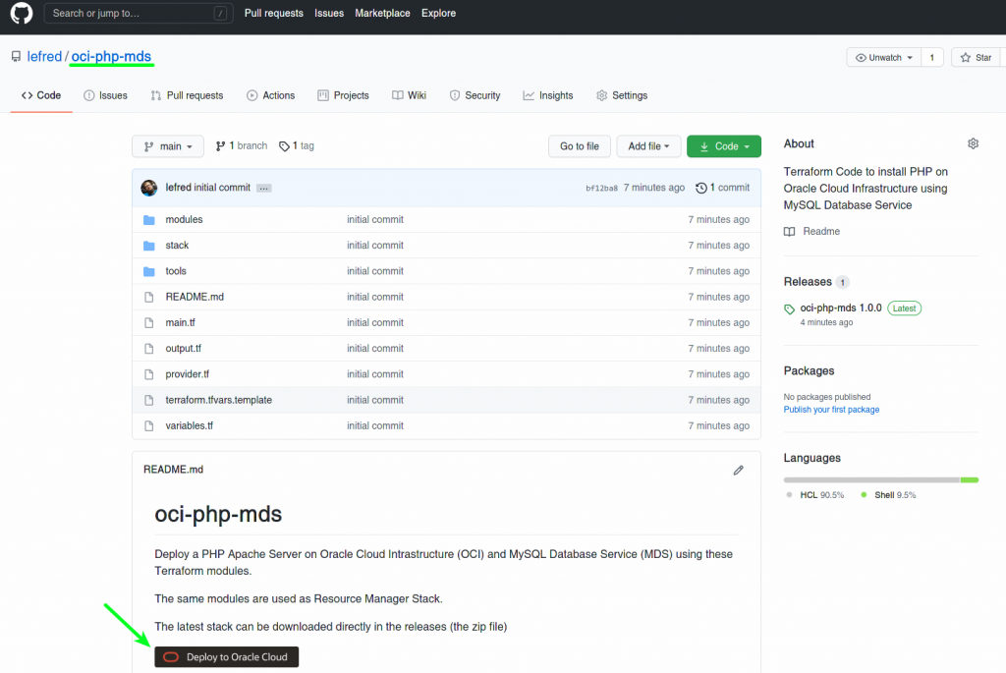
Task: Open the 1 commit history link
Action: pos(722,188)
